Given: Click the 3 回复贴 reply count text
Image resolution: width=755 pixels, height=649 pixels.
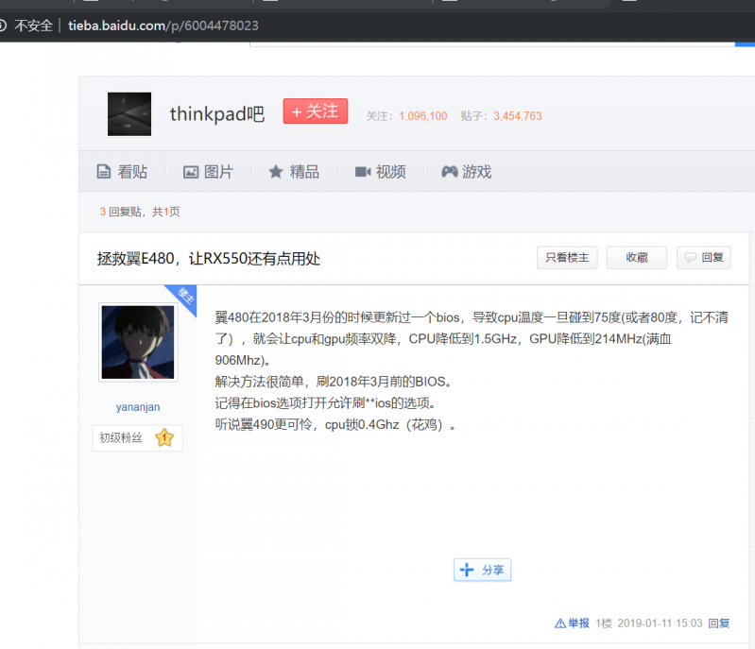Looking at the screenshot, I should click(120, 212).
